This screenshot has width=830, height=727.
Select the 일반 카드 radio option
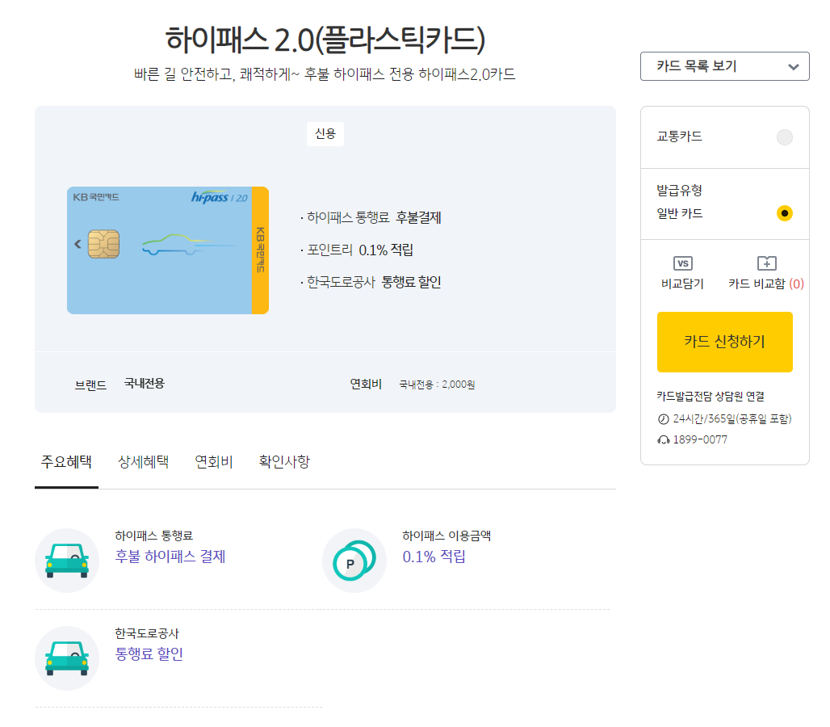tap(785, 213)
